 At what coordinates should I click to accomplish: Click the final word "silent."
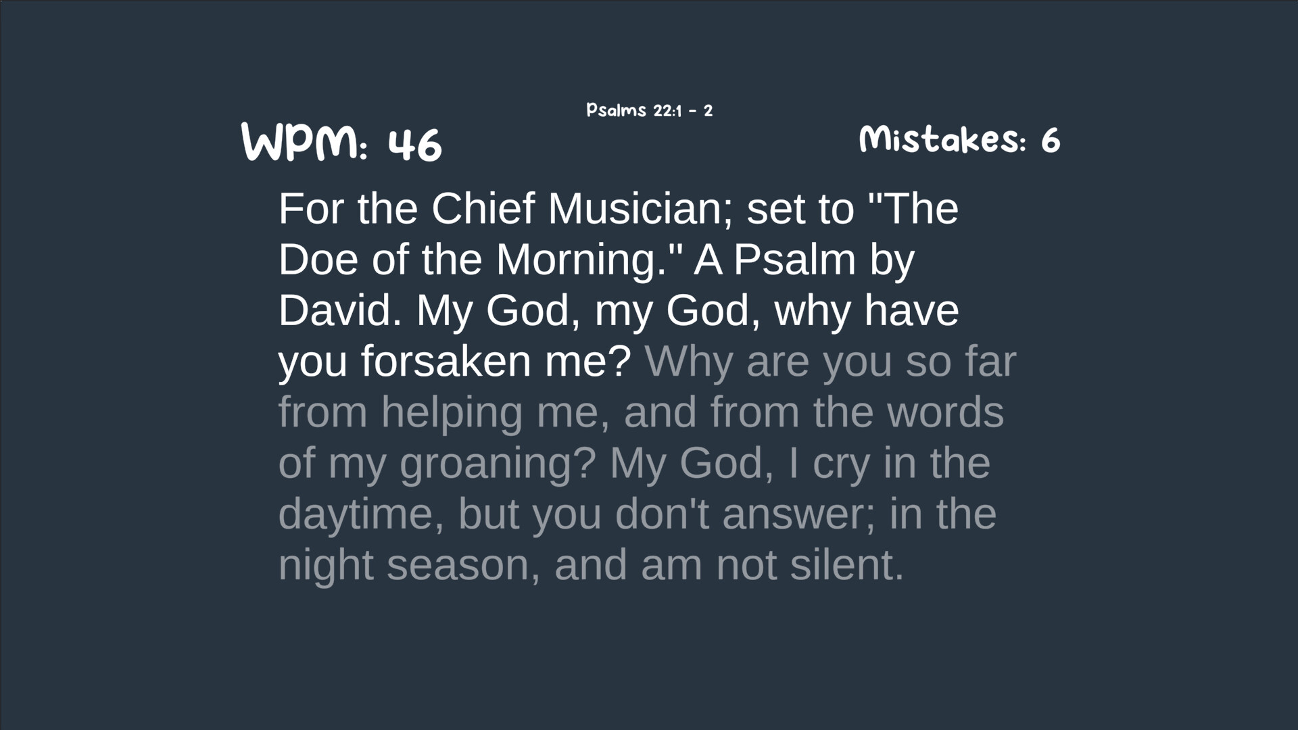pyautogui.click(x=846, y=564)
